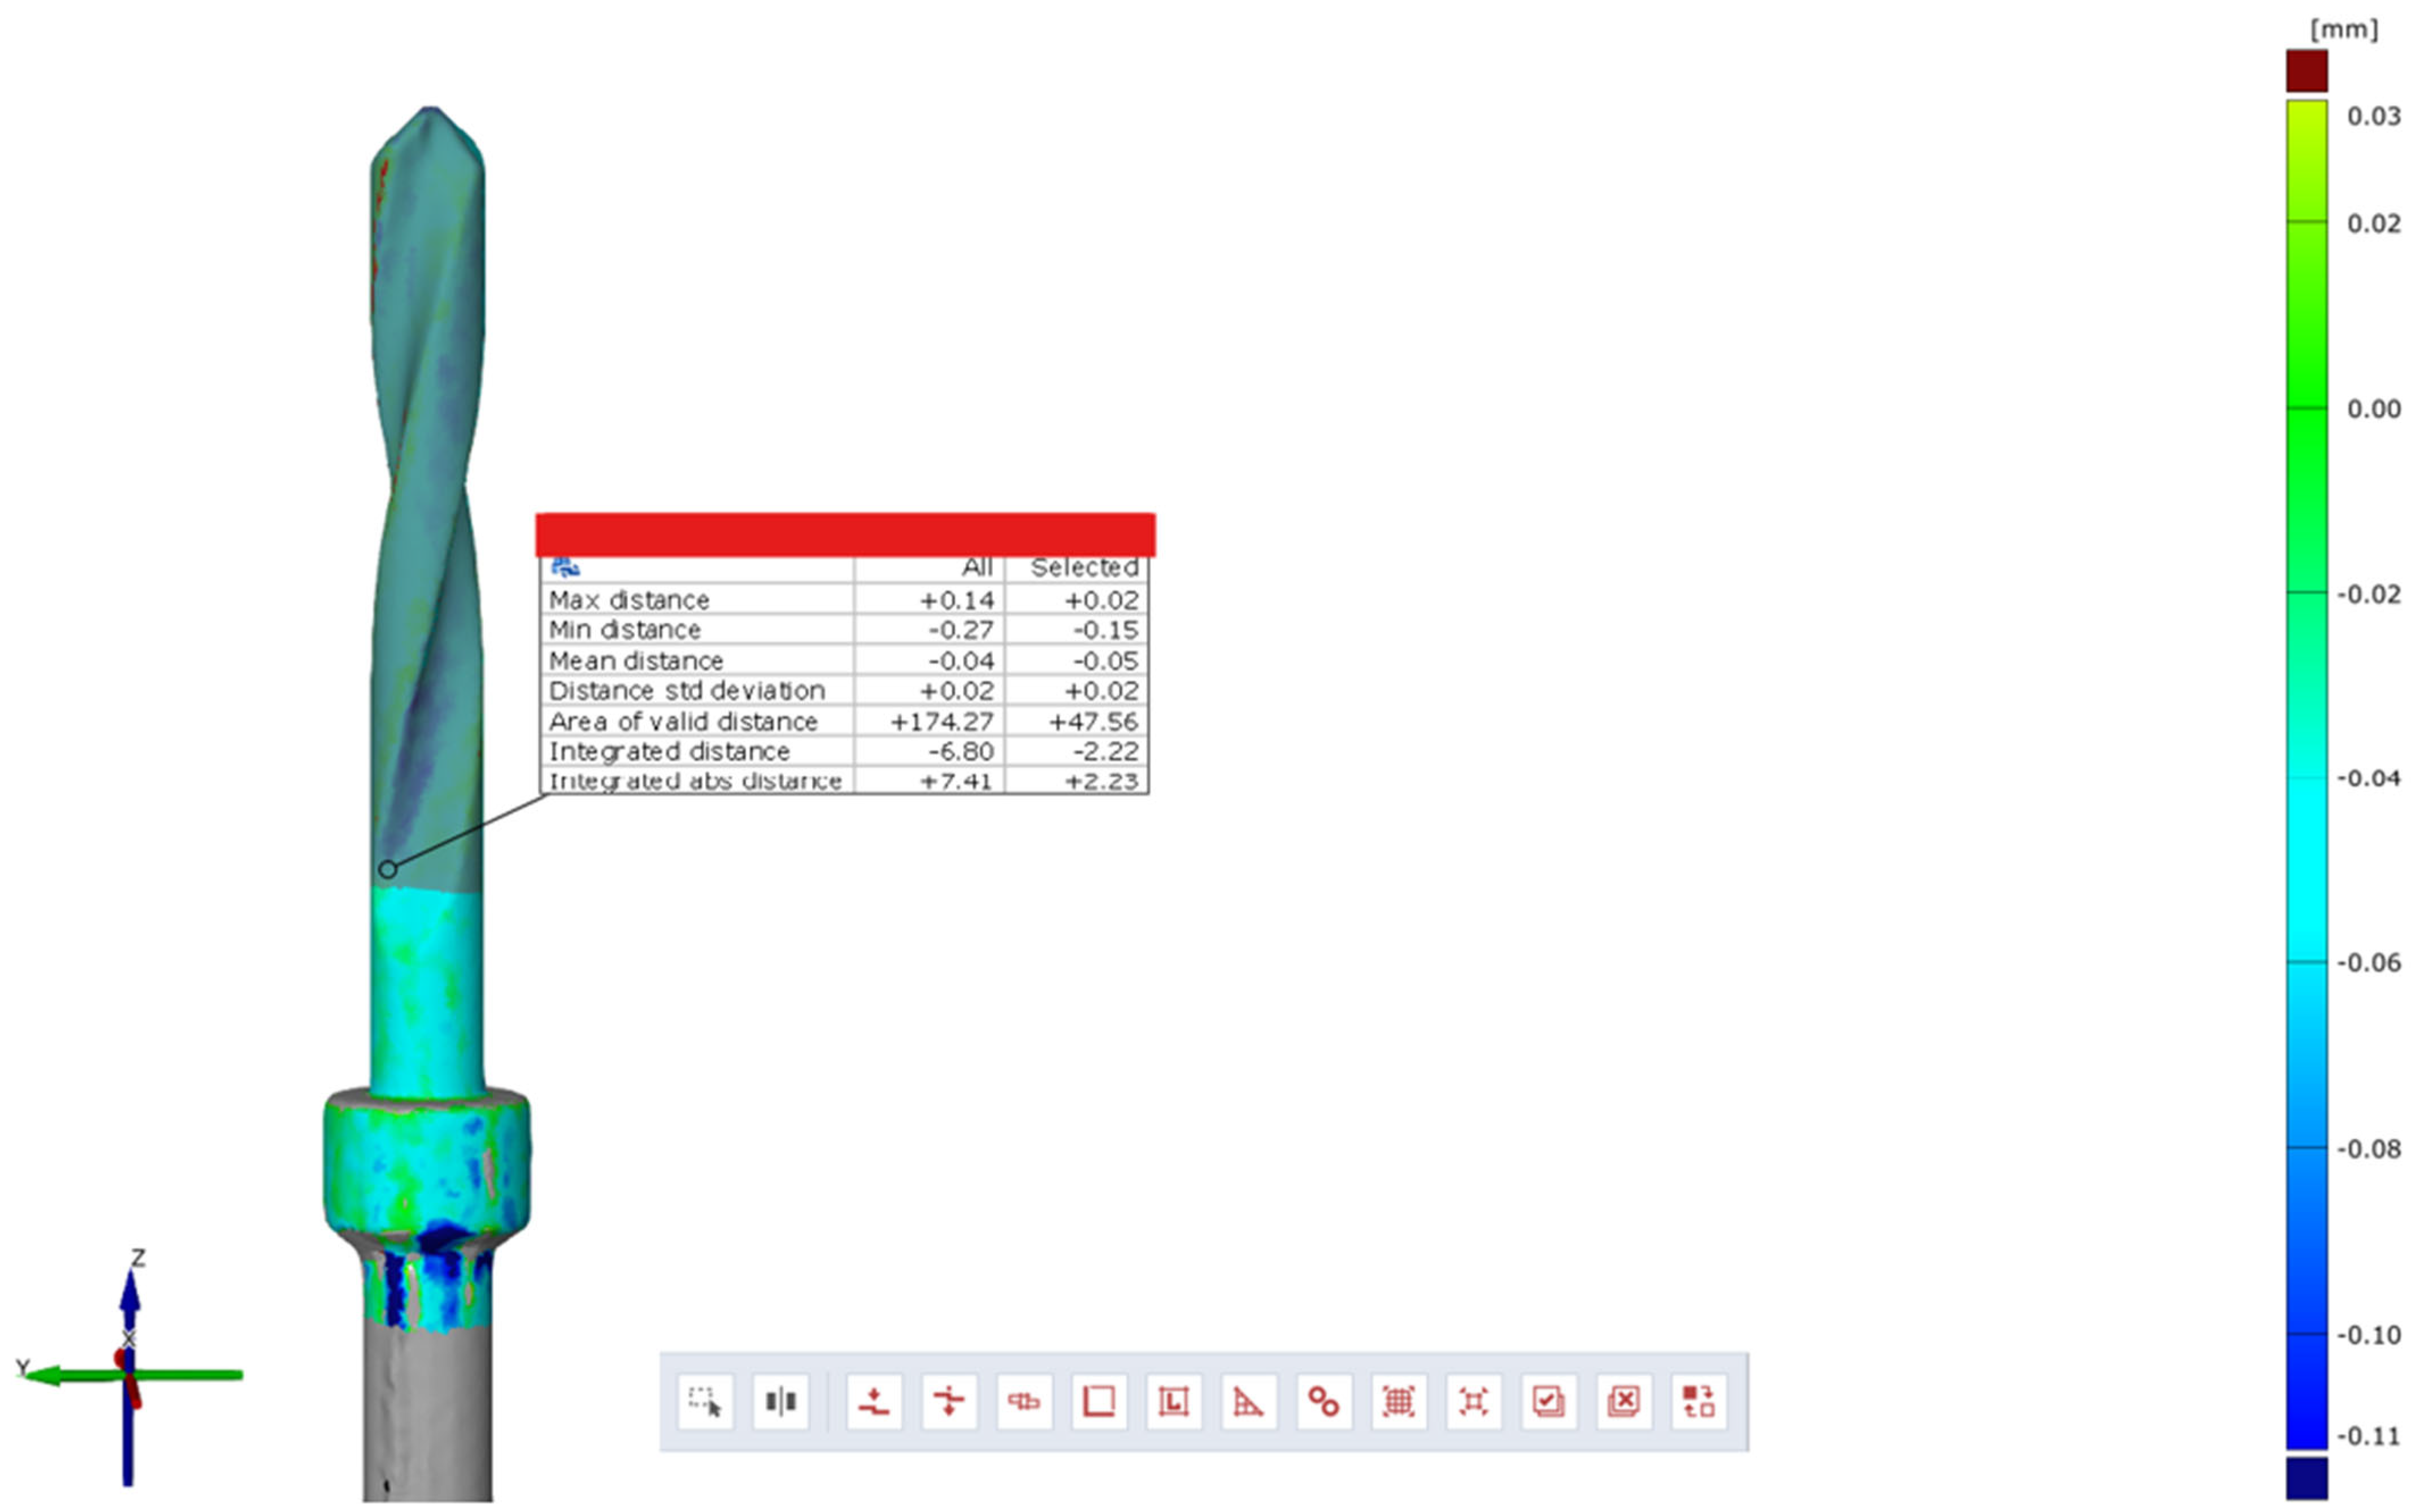The width and height of the screenshot is (2414, 1512).
Task: Select the triangle angle measurement tool
Action: [1248, 1401]
